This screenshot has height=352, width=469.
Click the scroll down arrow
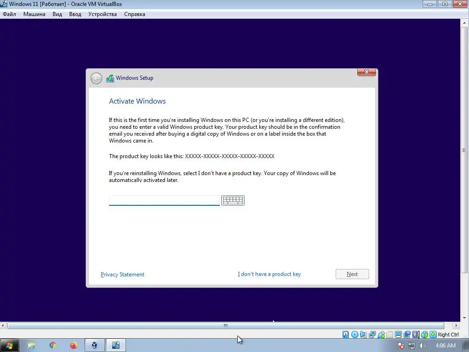click(464, 318)
